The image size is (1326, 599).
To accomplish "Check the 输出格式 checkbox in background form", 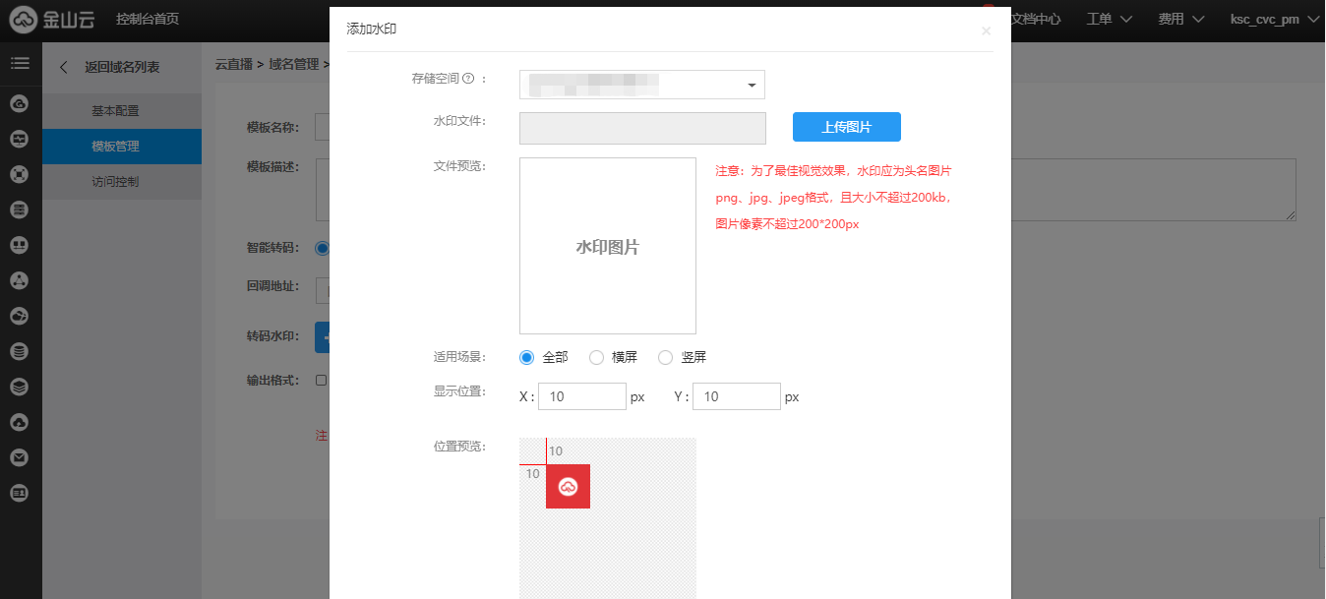I will (321, 380).
